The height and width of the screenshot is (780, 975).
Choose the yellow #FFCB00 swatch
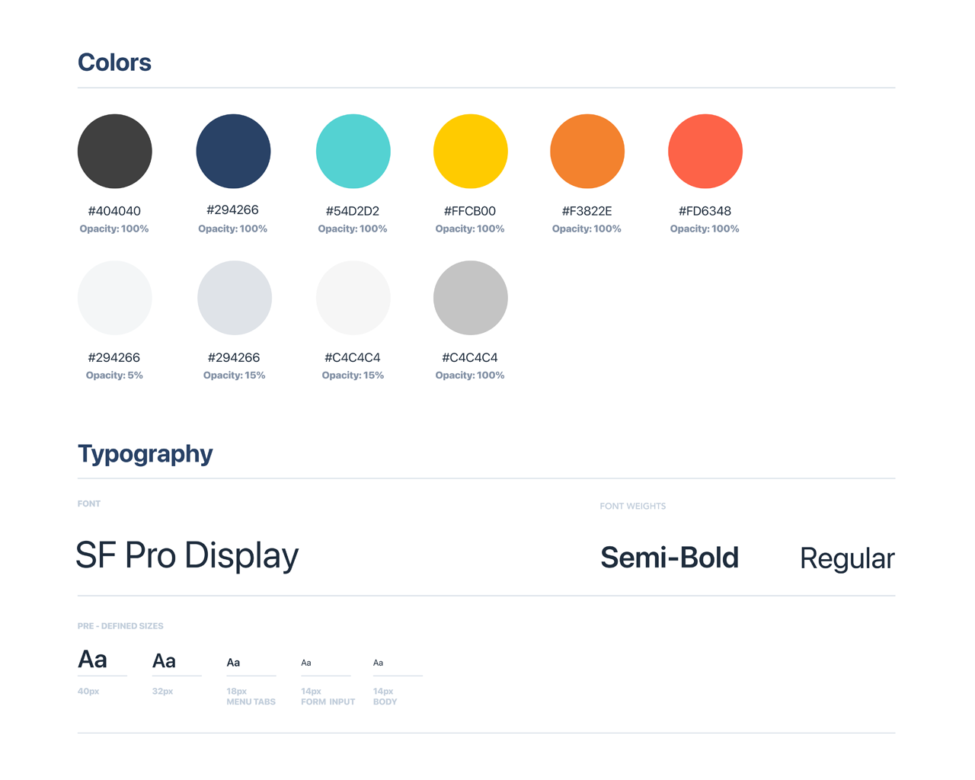[471, 152]
